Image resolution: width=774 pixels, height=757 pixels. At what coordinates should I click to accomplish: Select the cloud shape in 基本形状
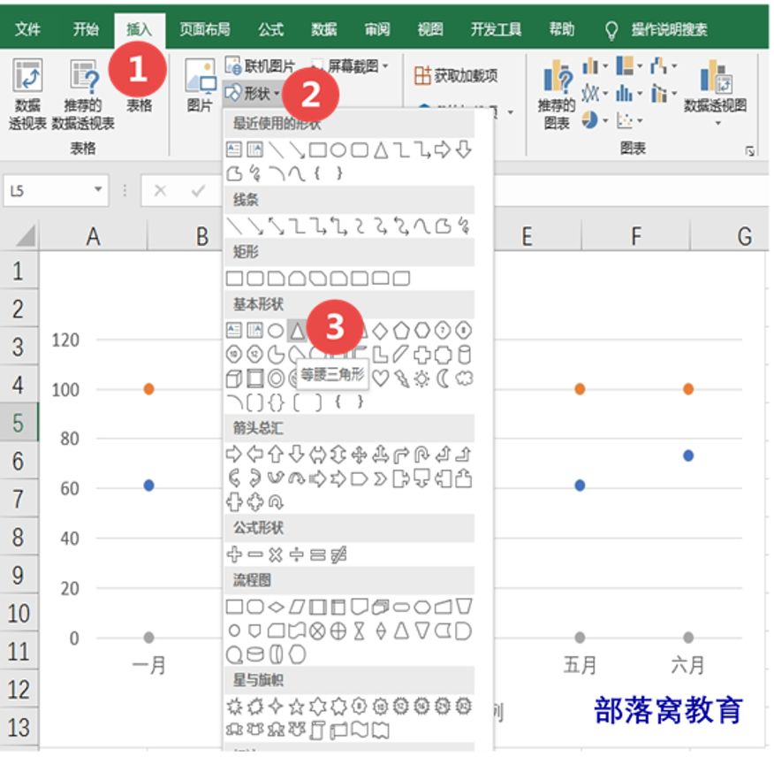point(464,378)
